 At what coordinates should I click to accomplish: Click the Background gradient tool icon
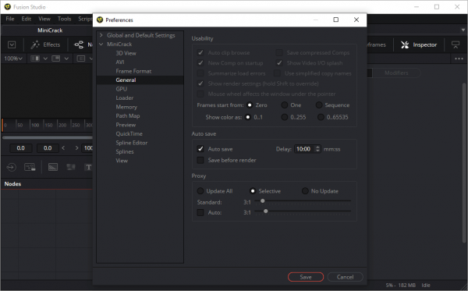(53, 167)
